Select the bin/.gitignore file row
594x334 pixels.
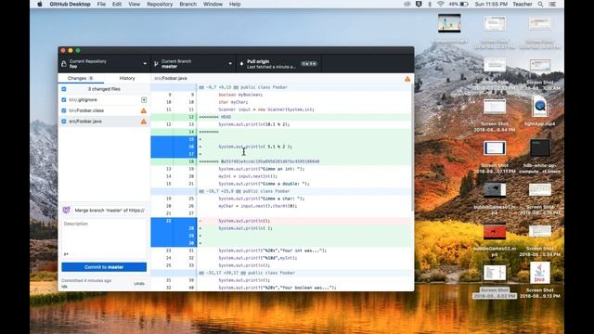[x=104, y=100]
